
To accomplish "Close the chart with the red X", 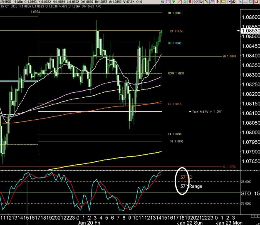I will [x=257, y=2].
